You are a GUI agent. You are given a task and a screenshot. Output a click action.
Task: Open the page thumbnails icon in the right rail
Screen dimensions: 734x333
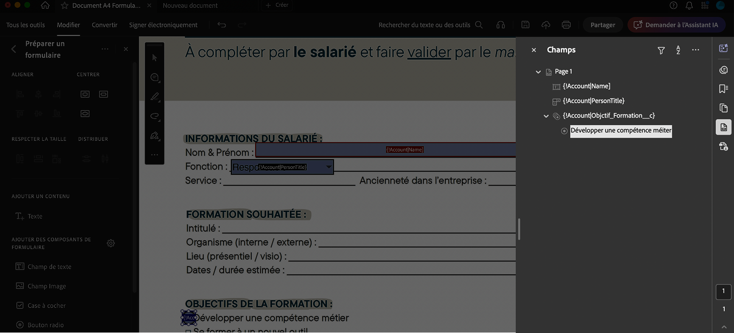click(723, 108)
